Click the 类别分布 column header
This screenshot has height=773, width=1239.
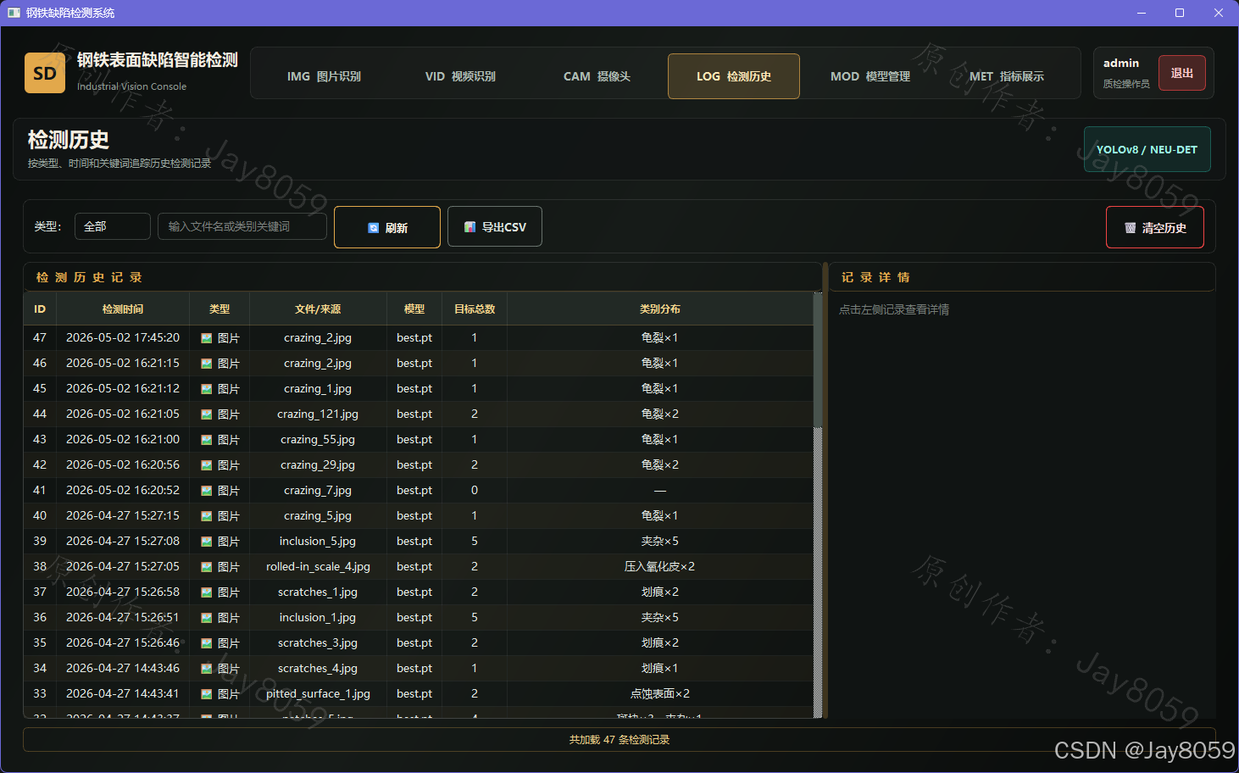tap(660, 309)
